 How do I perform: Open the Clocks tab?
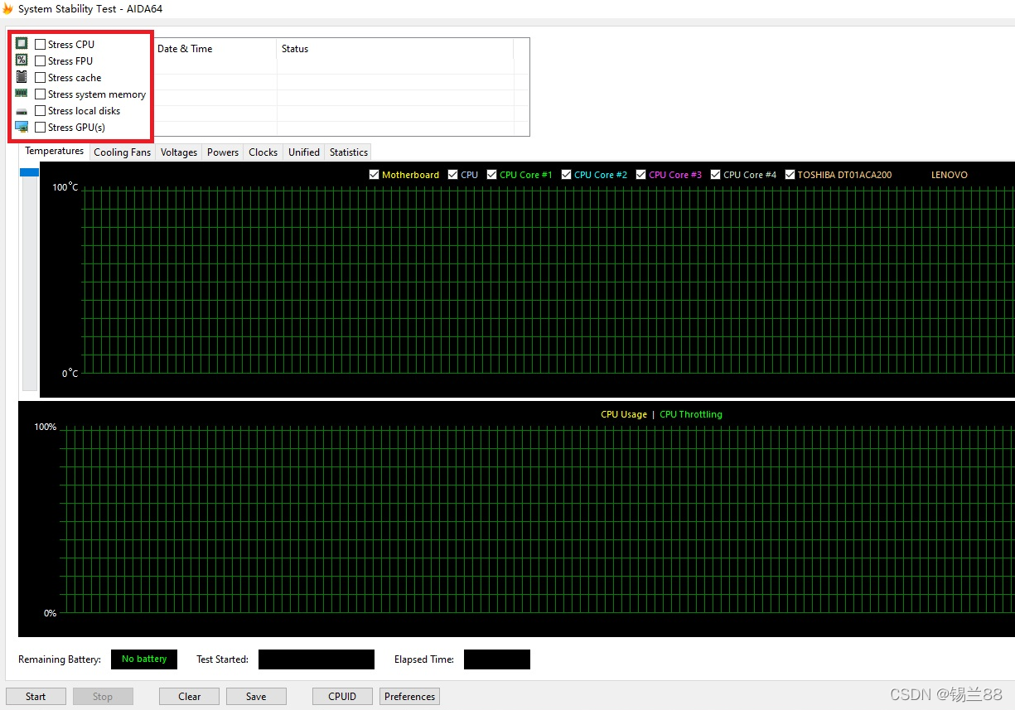263,152
